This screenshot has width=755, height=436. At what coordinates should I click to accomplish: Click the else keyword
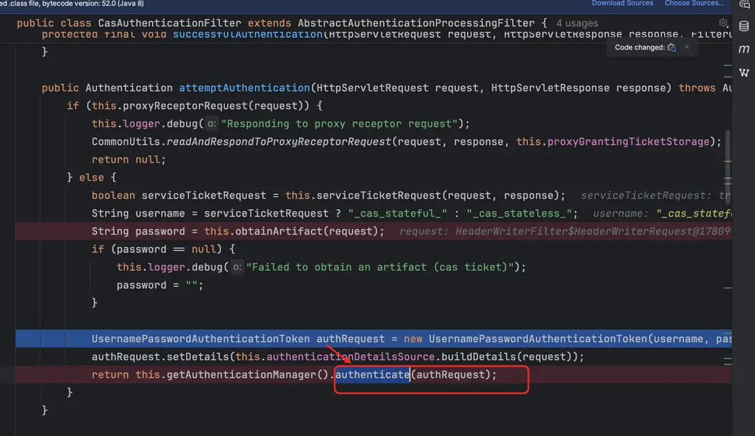tap(91, 177)
